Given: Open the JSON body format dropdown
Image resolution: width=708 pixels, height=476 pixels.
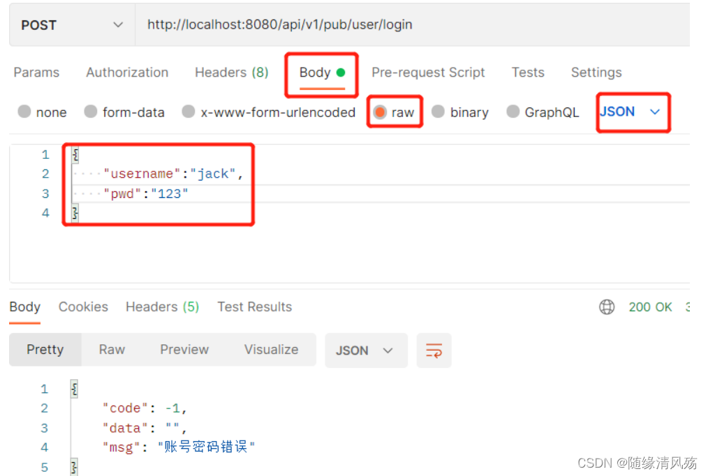Looking at the screenshot, I should [632, 112].
